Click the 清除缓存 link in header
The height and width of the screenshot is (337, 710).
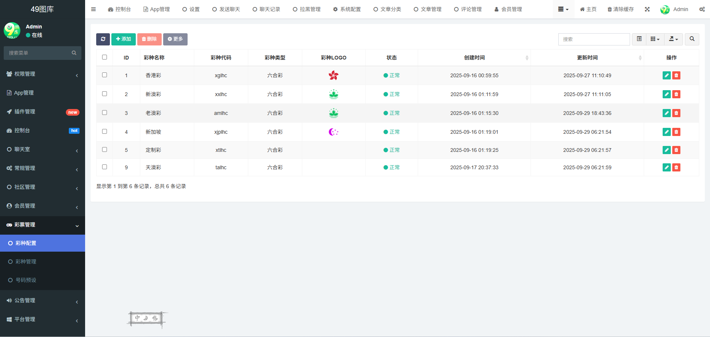click(x=620, y=9)
